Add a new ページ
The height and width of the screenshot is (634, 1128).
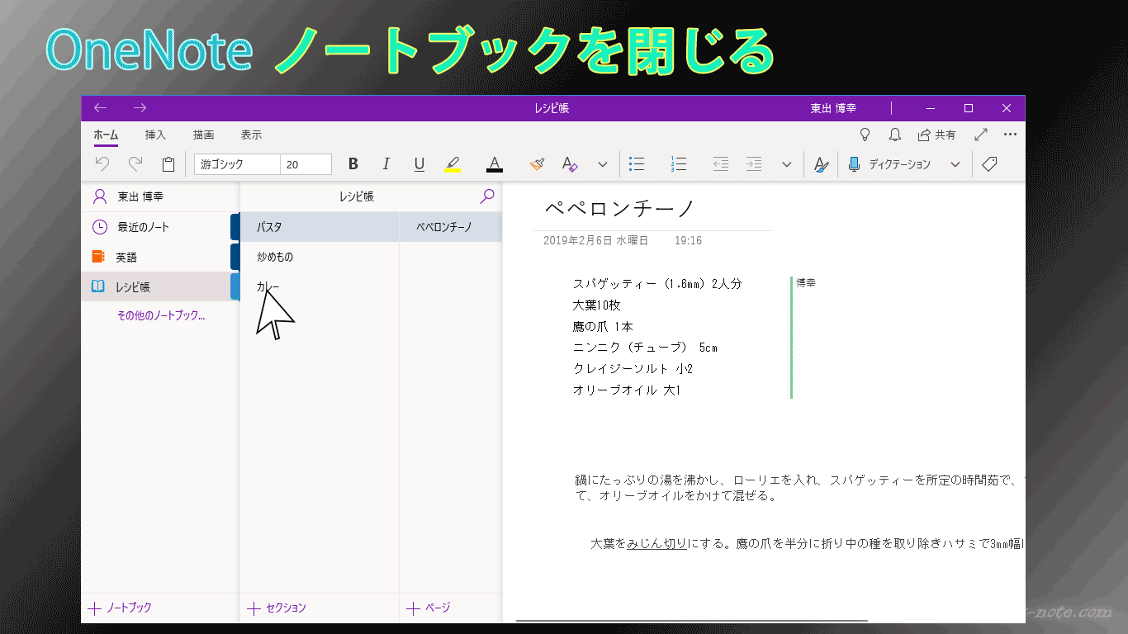point(429,608)
